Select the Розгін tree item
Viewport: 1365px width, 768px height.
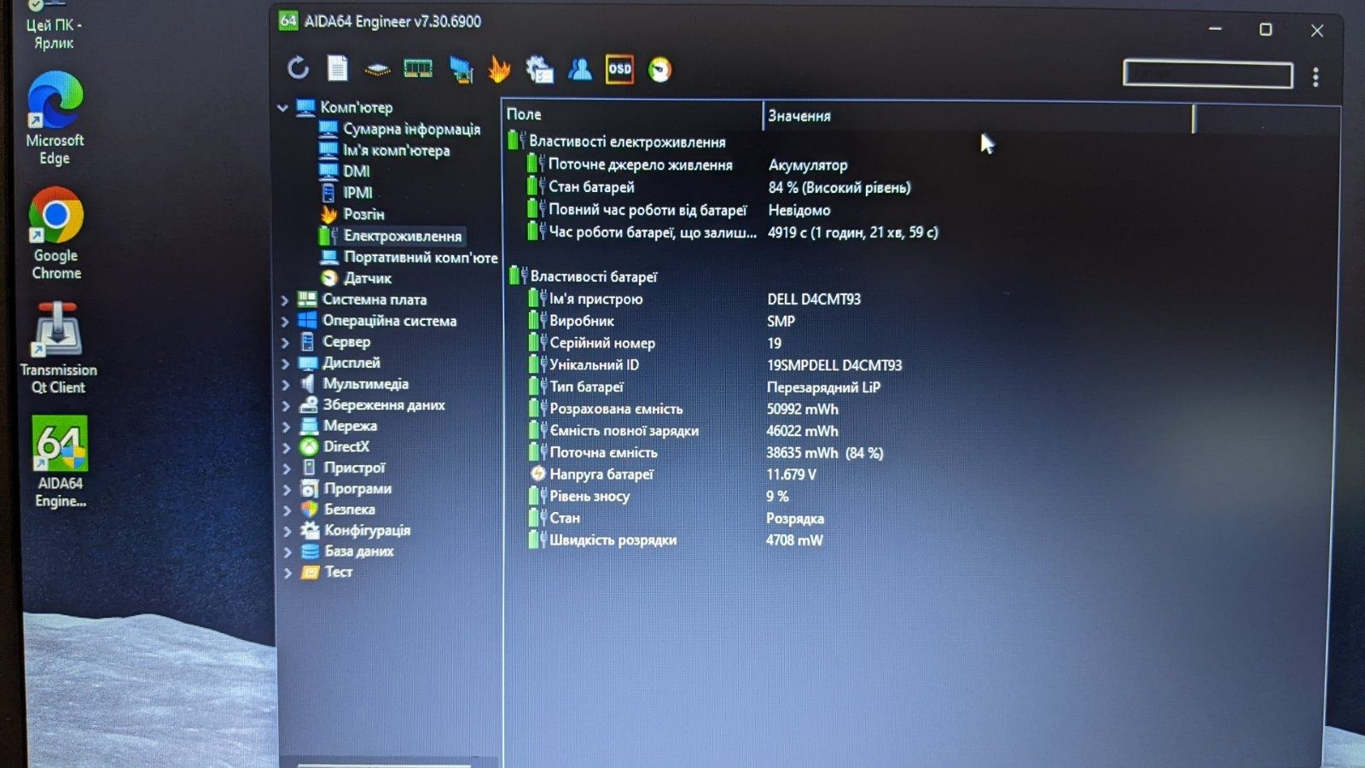pyautogui.click(x=363, y=214)
